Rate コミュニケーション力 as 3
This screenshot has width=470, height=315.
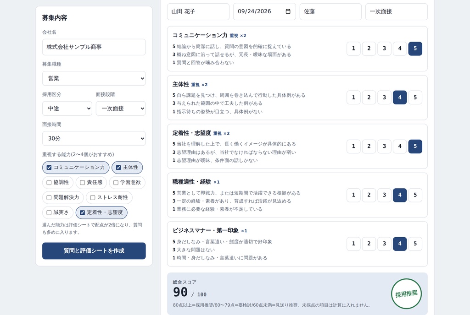(384, 49)
